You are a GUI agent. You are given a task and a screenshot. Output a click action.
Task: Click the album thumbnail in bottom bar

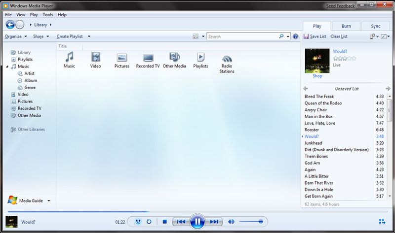click(x=11, y=222)
